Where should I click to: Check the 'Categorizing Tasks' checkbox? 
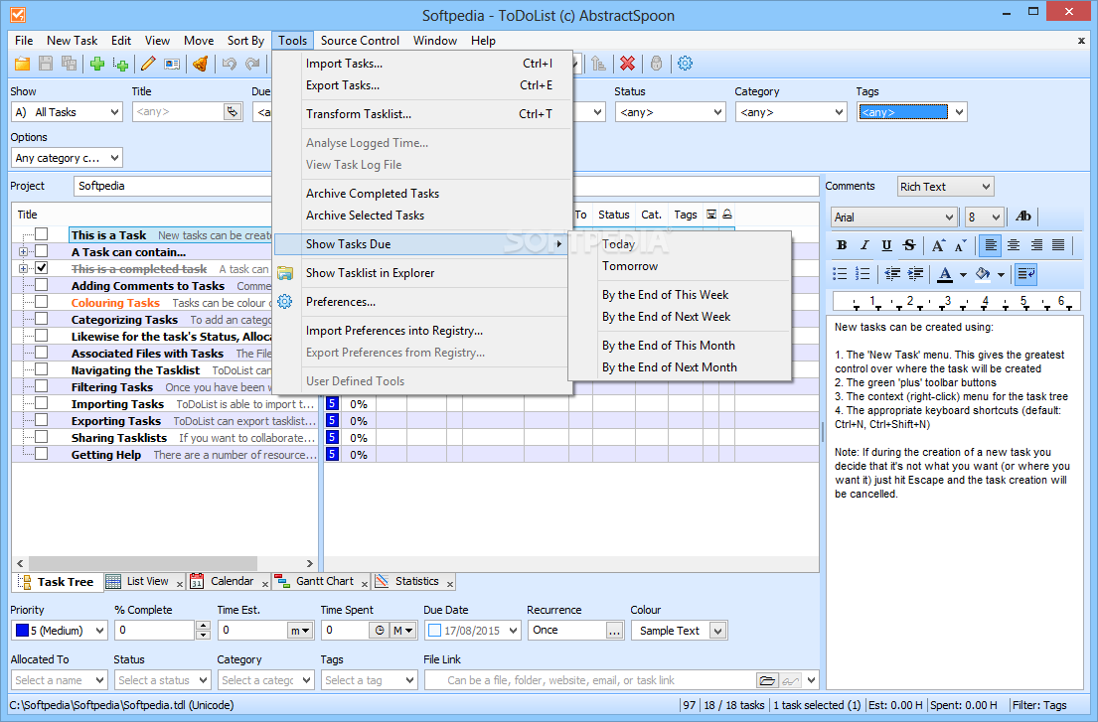(x=42, y=319)
